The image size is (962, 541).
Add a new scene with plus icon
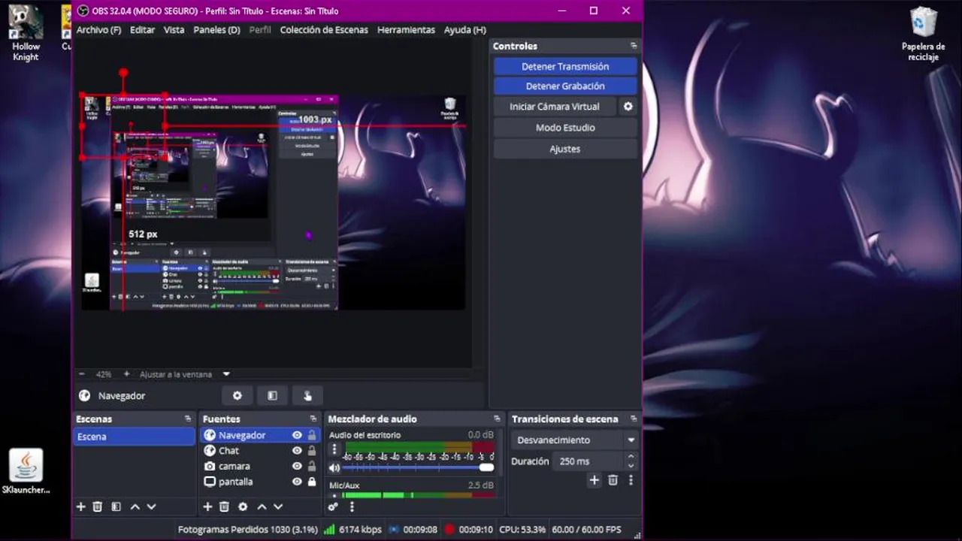81,507
